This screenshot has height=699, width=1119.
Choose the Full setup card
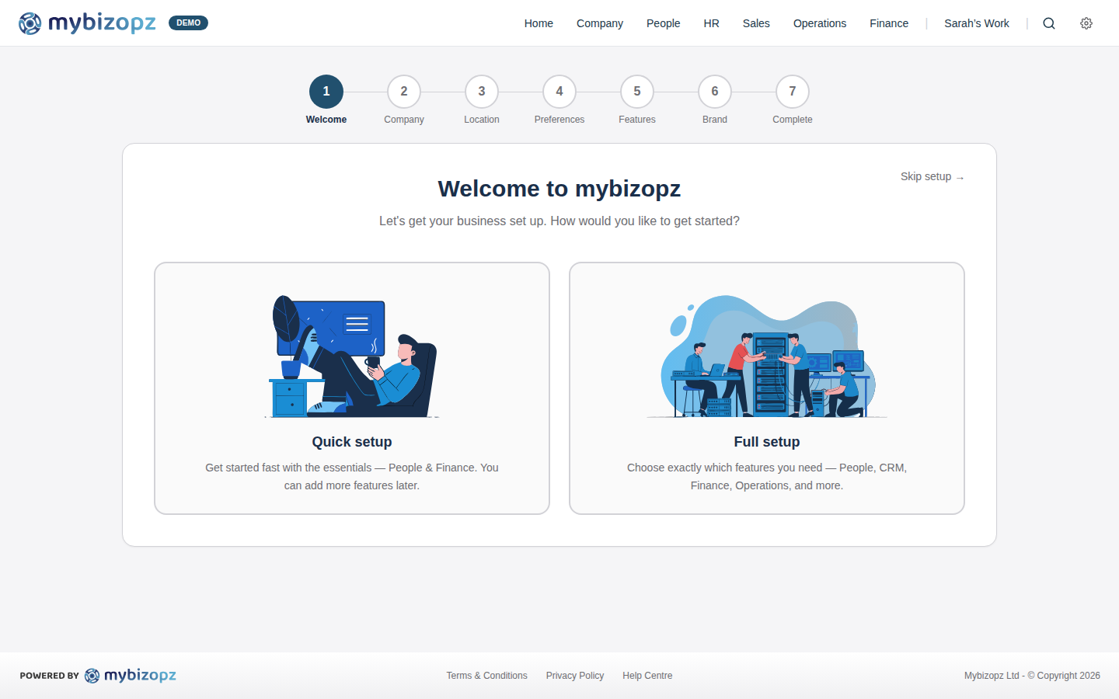(x=767, y=388)
